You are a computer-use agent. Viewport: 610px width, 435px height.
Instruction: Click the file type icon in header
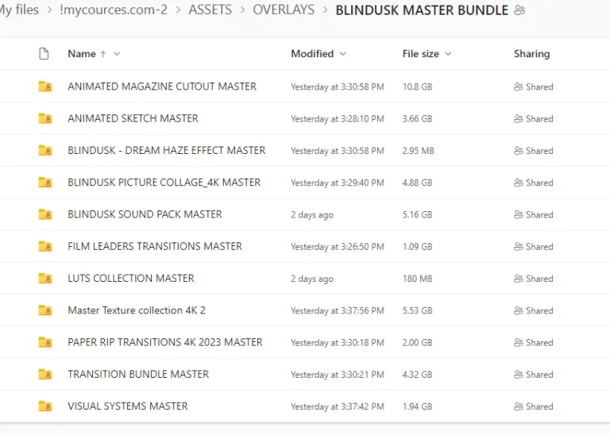click(x=44, y=54)
